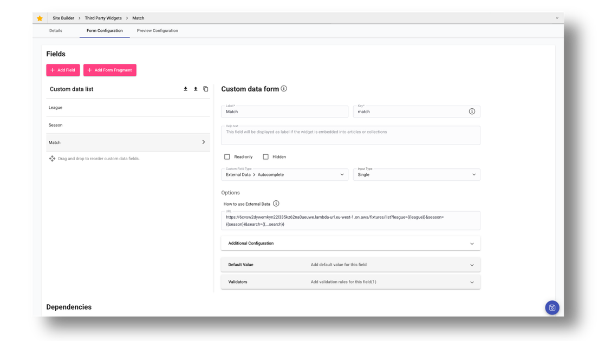Image resolution: width=598 pixels, height=341 pixels.
Task: Click the star icon in the top bar
Action: (40, 17)
